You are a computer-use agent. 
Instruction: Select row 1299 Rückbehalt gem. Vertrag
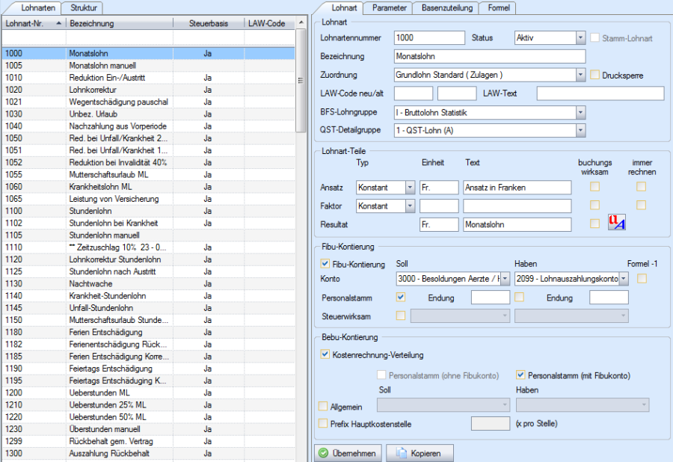point(149,441)
